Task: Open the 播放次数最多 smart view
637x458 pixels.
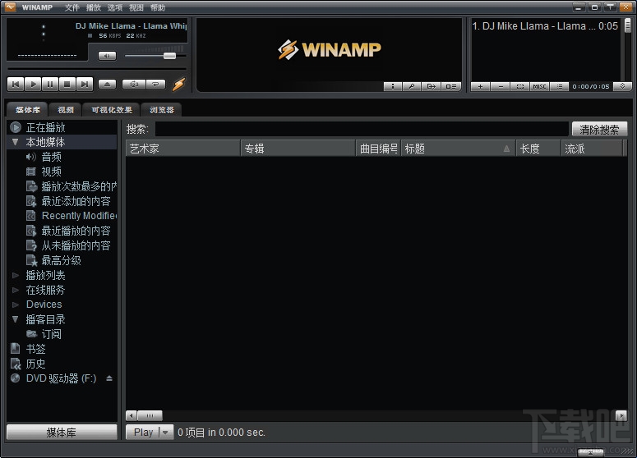Action: 78,186
